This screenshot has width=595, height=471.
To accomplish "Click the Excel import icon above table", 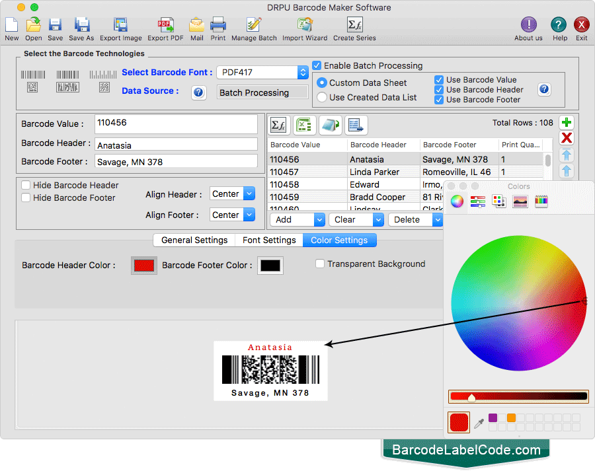I will [x=304, y=125].
